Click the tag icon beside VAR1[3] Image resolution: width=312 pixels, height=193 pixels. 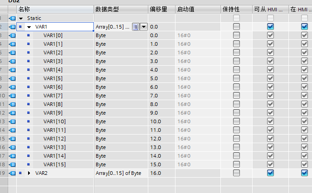[x=12, y=61]
